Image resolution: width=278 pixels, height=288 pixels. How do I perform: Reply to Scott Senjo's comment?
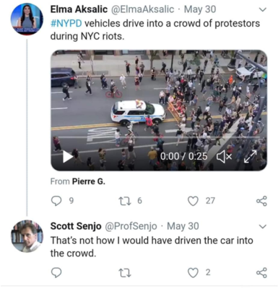pyautogui.click(x=56, y=273)
